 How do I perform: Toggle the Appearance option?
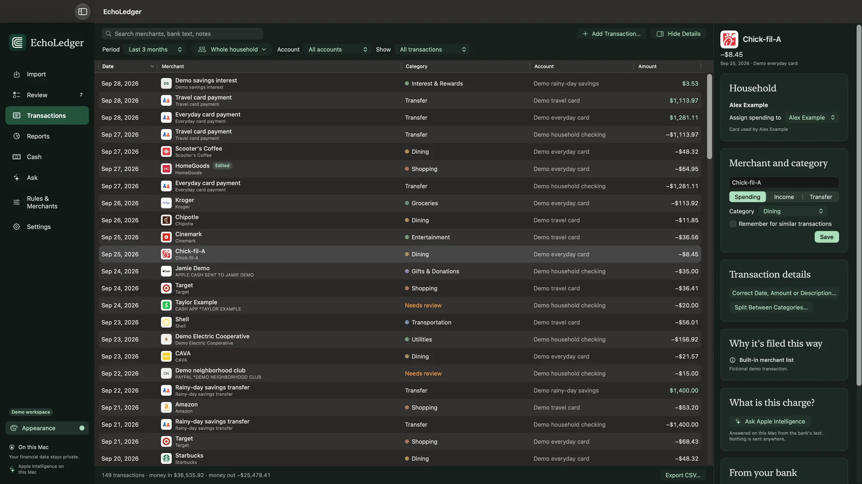coord(47,428)
